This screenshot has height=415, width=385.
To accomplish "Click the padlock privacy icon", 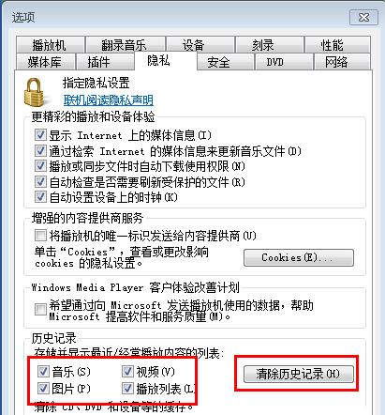I will (x=34, y=92).
